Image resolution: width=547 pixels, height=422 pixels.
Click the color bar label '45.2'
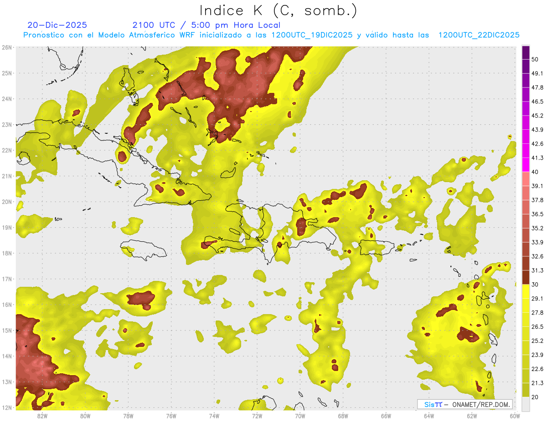(537, 116)
